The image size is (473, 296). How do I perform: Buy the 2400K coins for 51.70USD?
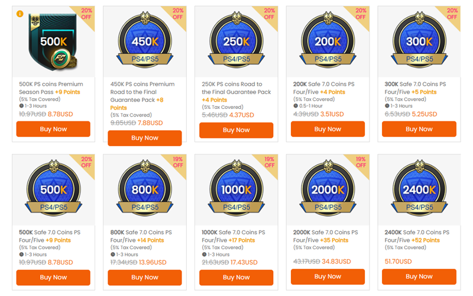[419, 276]
